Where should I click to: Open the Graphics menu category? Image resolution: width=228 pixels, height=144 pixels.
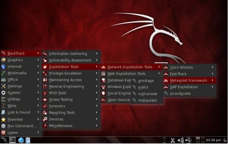(21, 60)
